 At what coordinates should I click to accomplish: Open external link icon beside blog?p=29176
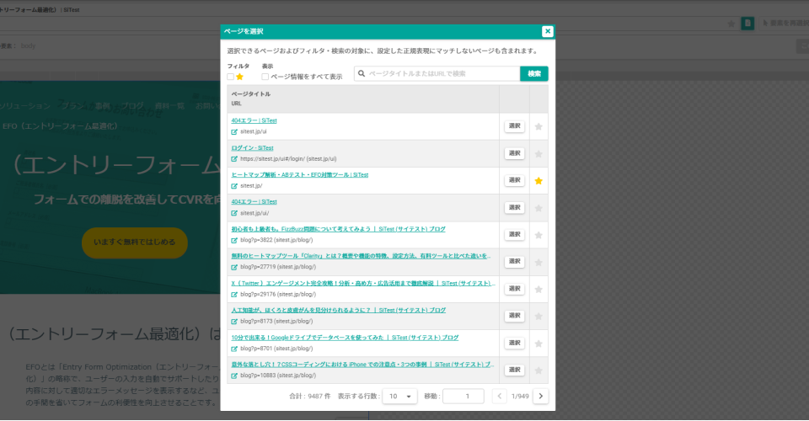[x=234, y=294]
